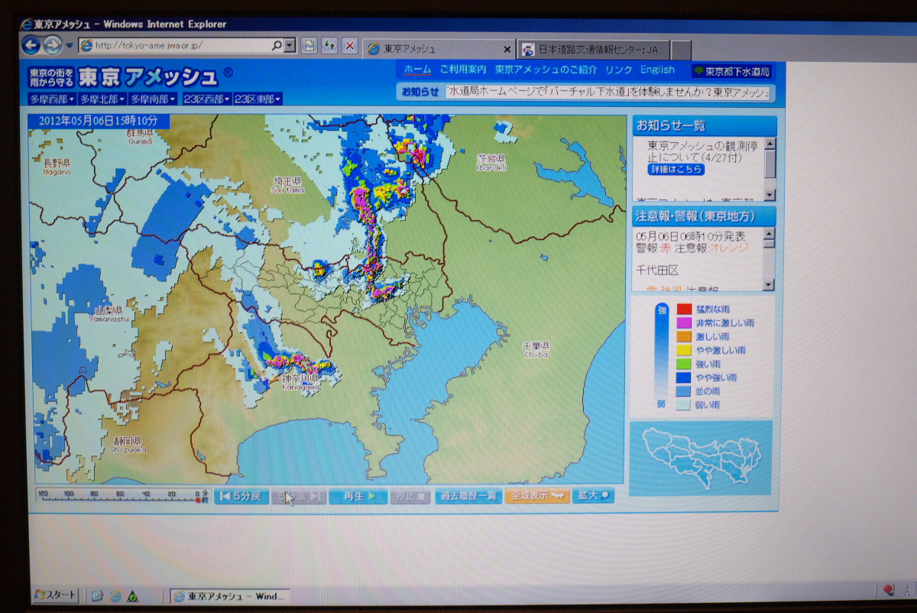Click the 5分戻 rewind button
The height and width of the screenshot is (613, 917).
241,496
